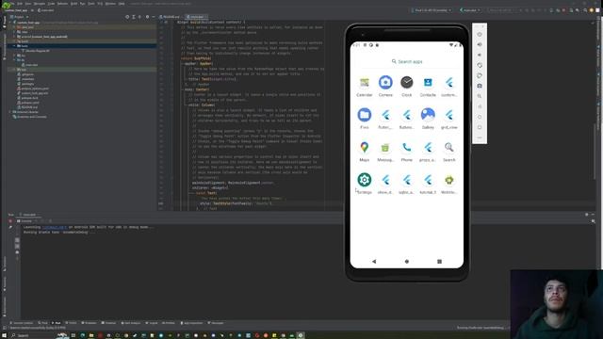Hide the project panel with the minus icon
This screenshot has height=339, width=603.
154,17
